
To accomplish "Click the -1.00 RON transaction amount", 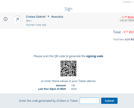I will click(127, 17).
